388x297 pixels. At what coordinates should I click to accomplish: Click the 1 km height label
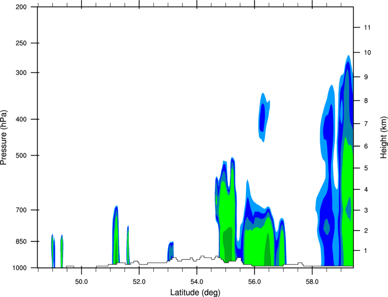(366, 251)
